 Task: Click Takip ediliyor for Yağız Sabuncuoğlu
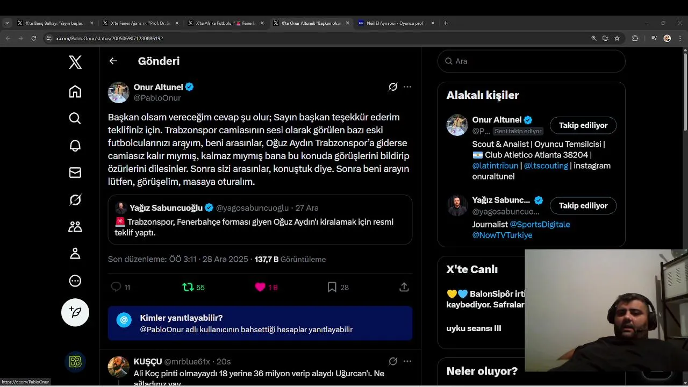tap(583, 206)
